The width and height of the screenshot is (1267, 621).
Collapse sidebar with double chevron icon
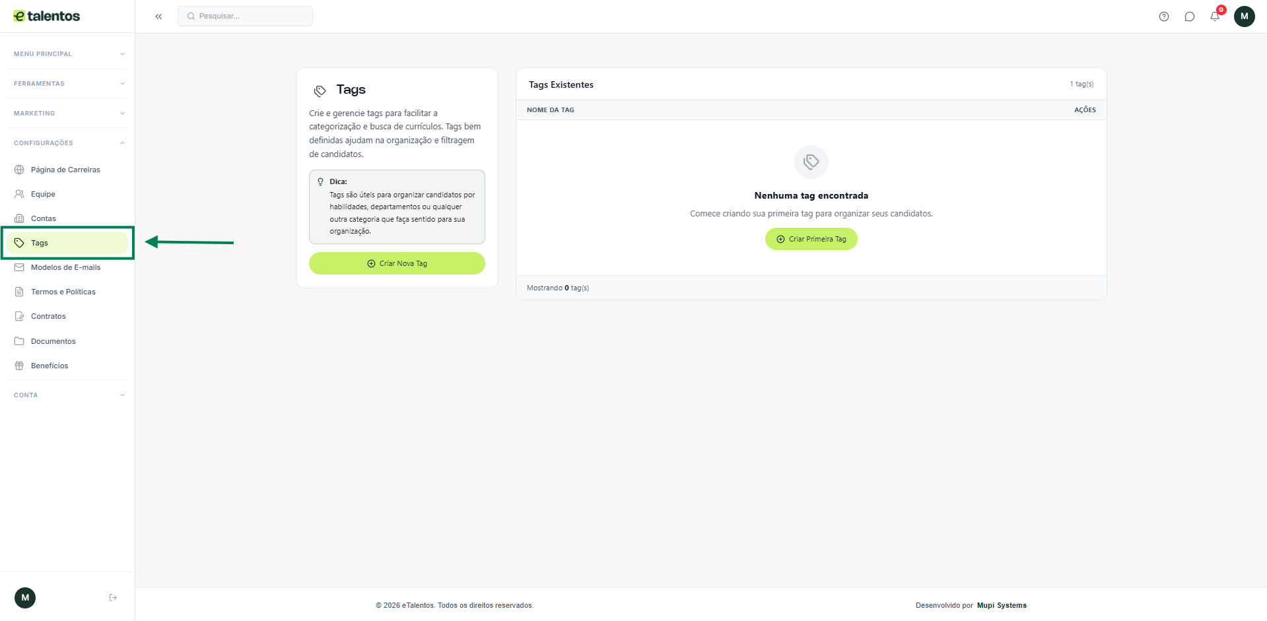point(158,16)
